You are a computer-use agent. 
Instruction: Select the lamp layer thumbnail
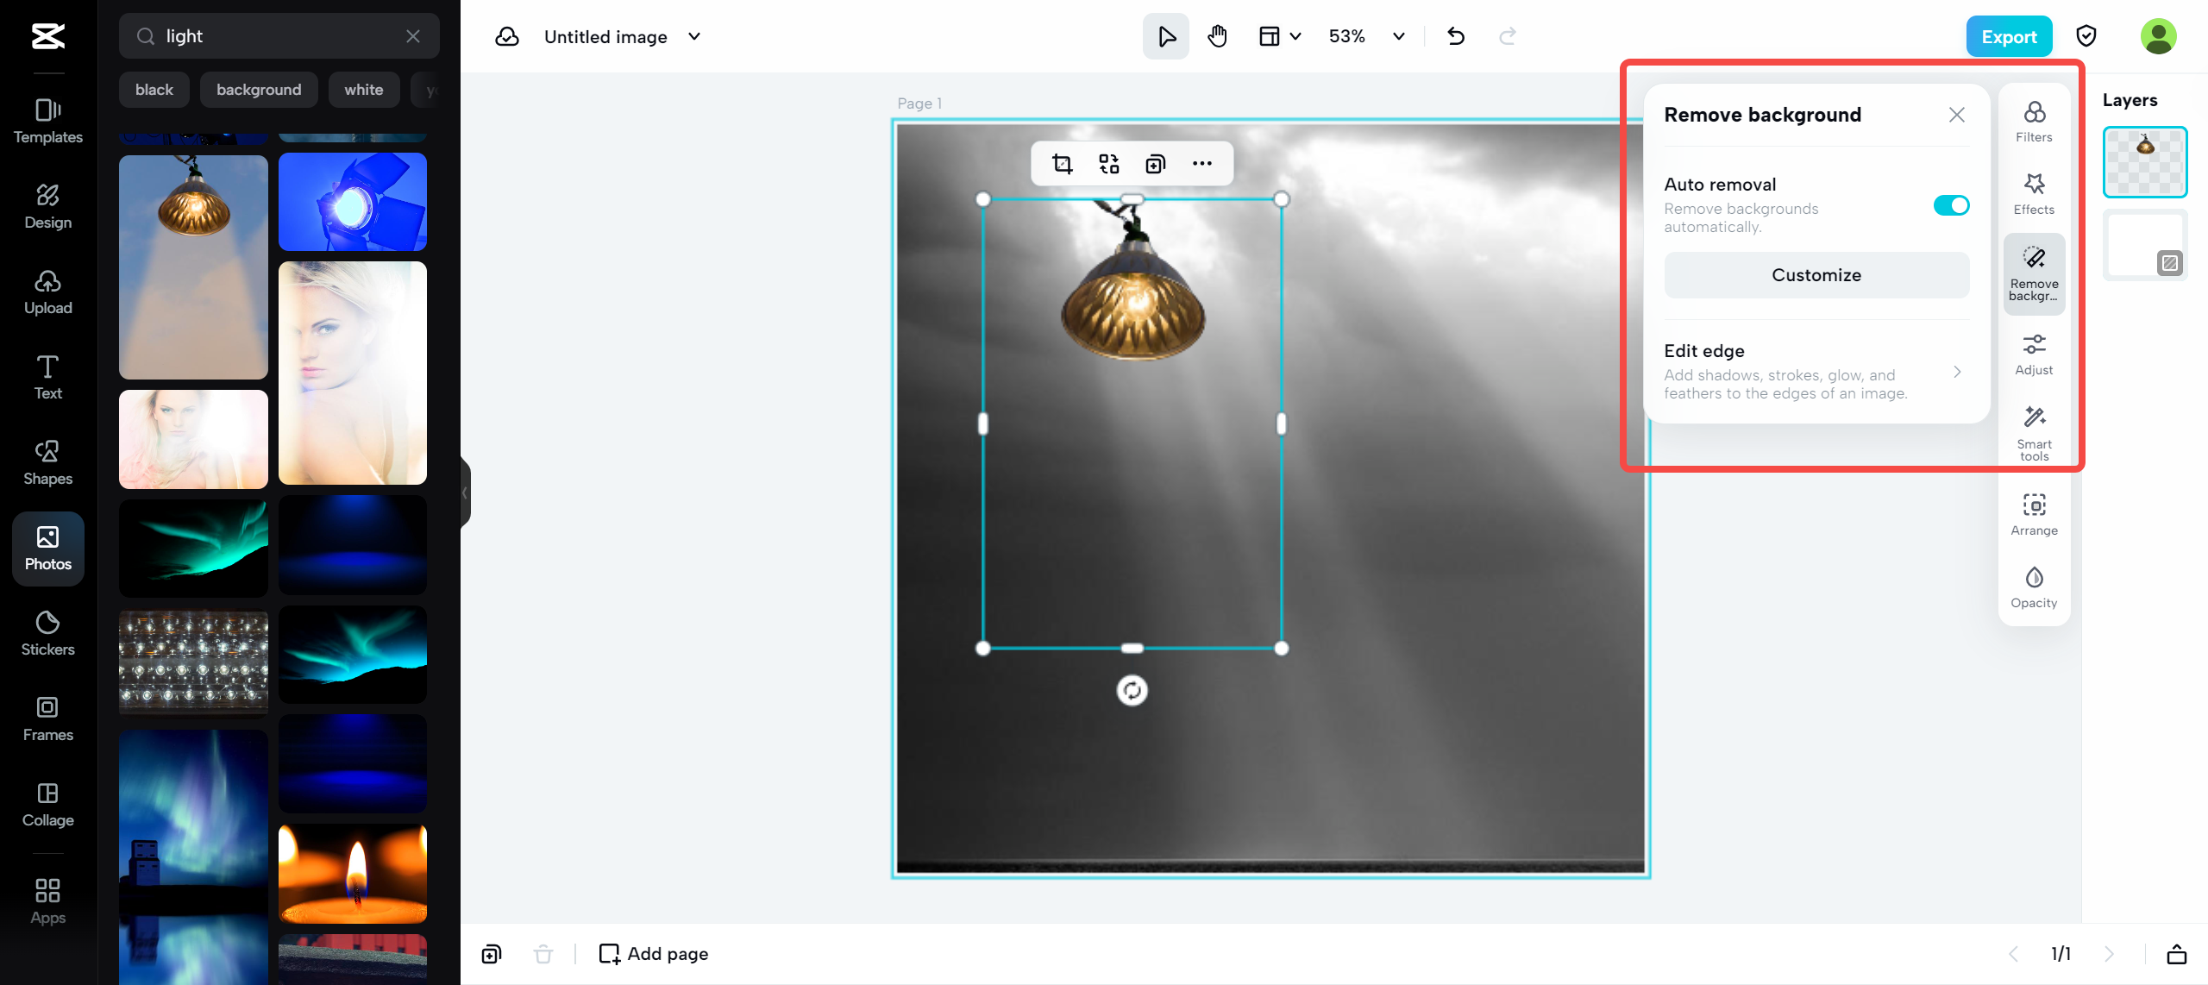pos(2144,162)
